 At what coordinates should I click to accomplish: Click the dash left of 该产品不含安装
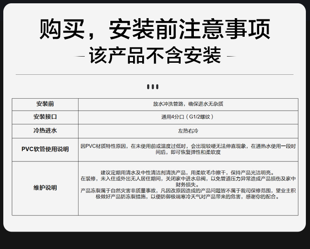click(x=81, y=57)
